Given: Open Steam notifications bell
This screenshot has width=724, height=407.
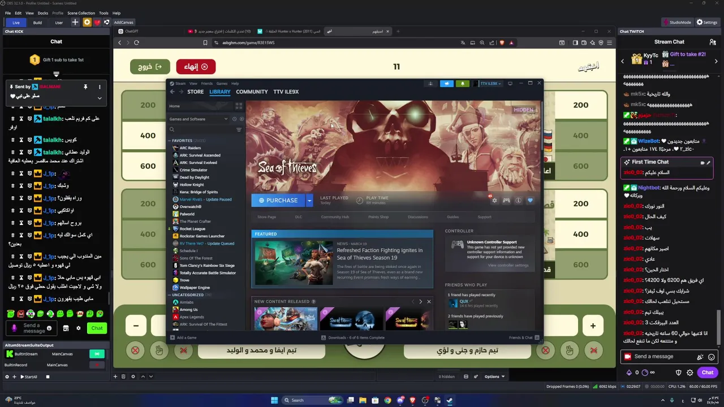Looking at the screenshot, I should [462, 84].
